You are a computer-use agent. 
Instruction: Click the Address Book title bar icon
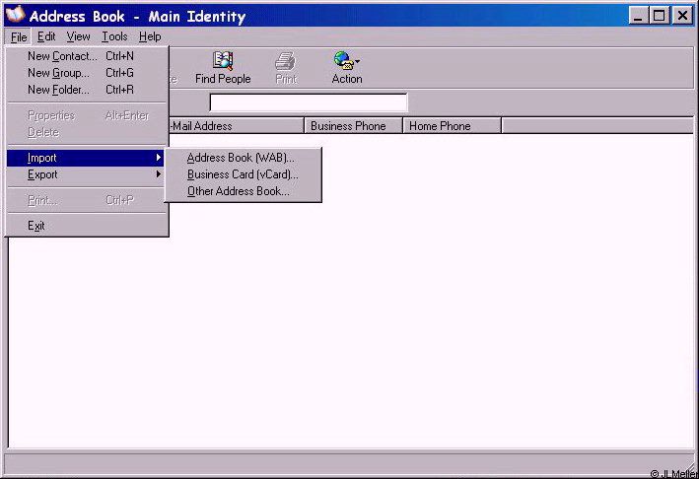click(15, 16)
